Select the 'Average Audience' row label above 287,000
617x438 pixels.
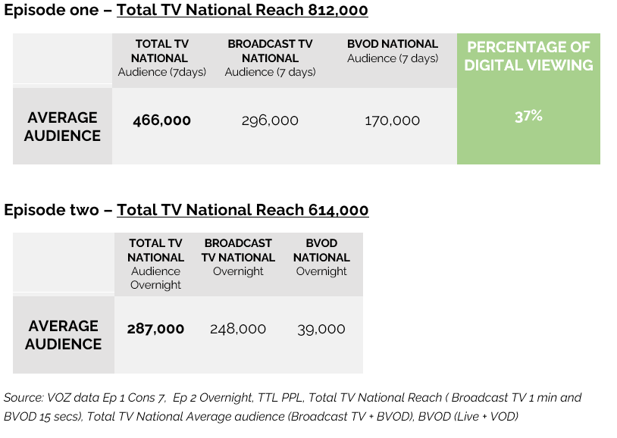pos(64,334)
